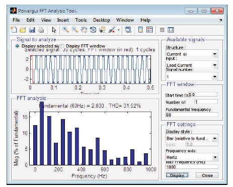Open the Tools menu
233x187 pixels.
(81, 20)
